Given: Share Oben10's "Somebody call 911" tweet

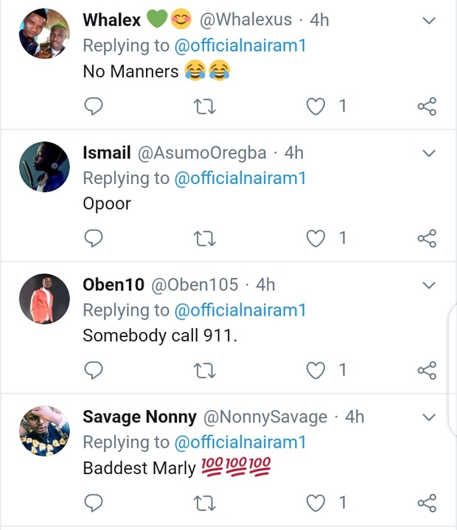Looking at the screenshot, I should pos(427,370).
